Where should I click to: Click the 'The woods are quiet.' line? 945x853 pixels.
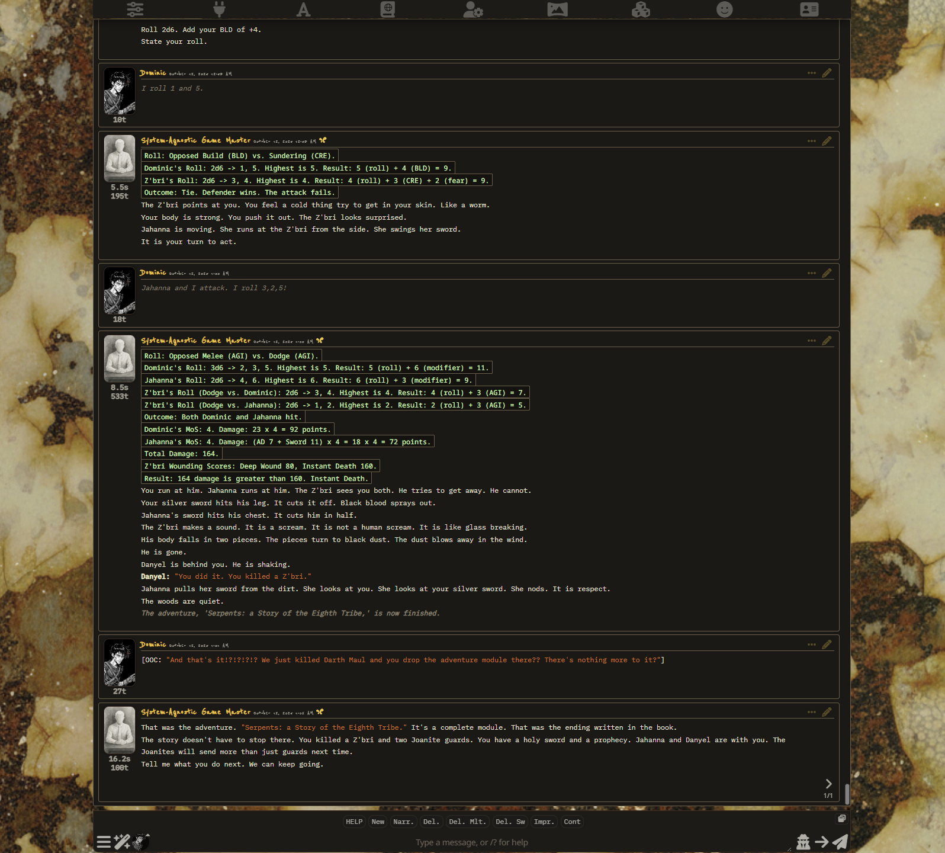click(182, 601)
